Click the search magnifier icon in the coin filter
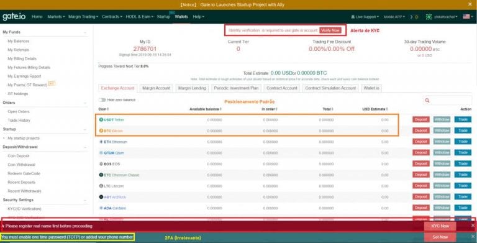The width and height of the screenshot is (477, 243). pos(427,100)
